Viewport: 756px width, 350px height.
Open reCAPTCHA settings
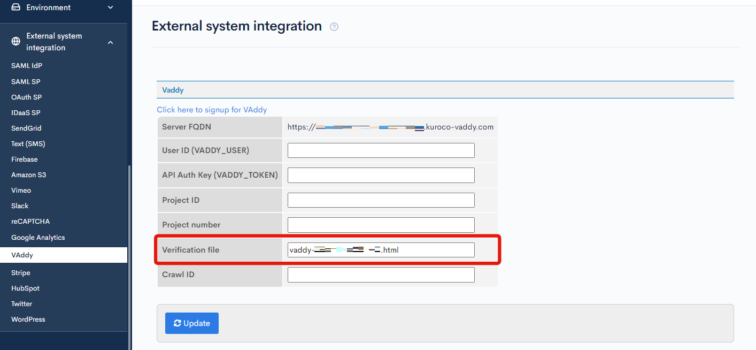point(30,222)
